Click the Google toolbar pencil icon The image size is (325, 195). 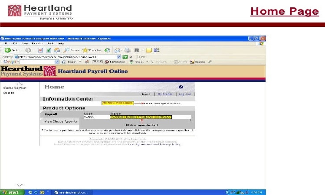tap(210, 62)
